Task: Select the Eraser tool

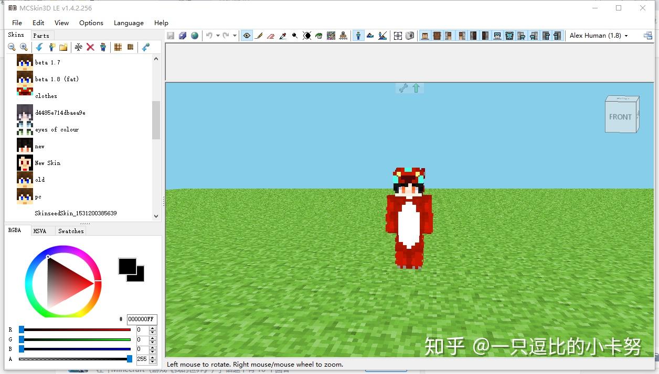Action: click(x=271, y=36)
